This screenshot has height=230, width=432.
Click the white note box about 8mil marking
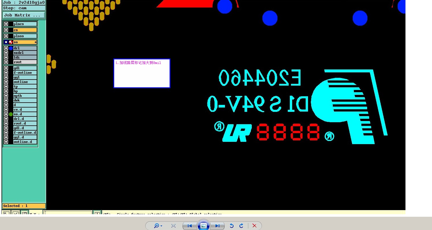pos(142,73)
